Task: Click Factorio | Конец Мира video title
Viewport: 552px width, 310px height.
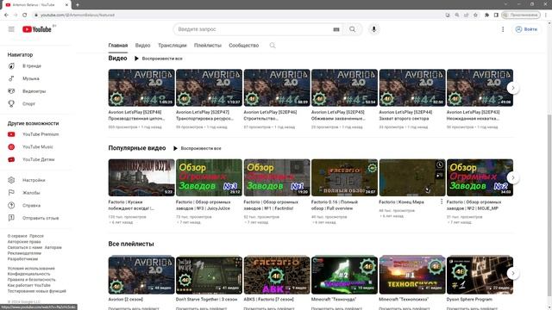Action: click(401, 202)
